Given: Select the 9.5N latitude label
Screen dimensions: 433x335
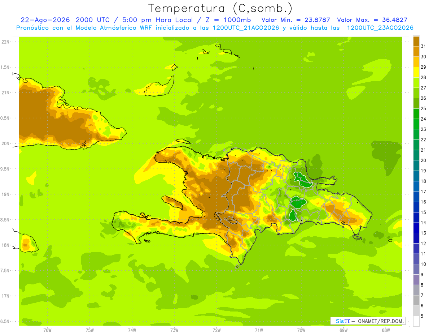Looking at the screenshot, I should (5, 169).
